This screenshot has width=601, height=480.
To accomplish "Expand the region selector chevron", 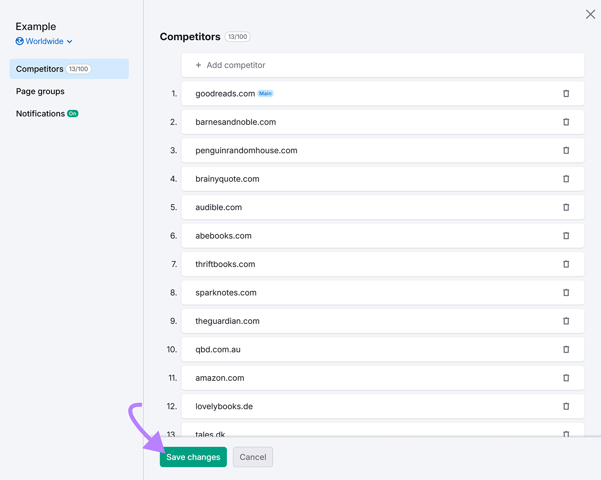I will pos(69,41).
